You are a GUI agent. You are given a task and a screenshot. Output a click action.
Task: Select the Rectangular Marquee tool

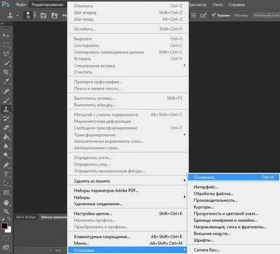click(x=6, y=44)
